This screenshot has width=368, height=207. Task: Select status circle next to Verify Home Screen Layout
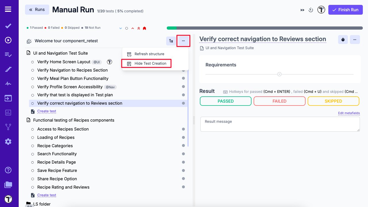(x=32, y=62)
